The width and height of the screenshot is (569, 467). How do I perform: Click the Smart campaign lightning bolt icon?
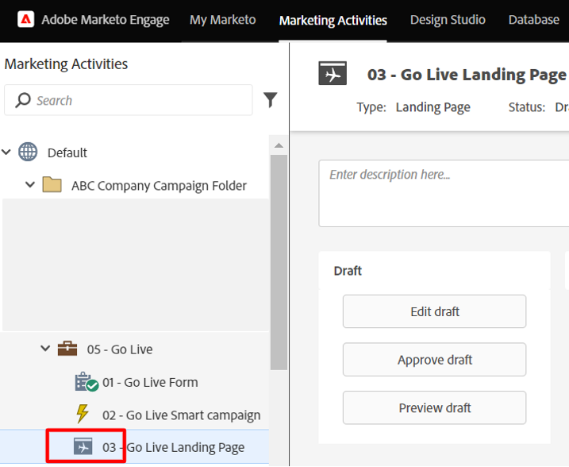[83, 414]
